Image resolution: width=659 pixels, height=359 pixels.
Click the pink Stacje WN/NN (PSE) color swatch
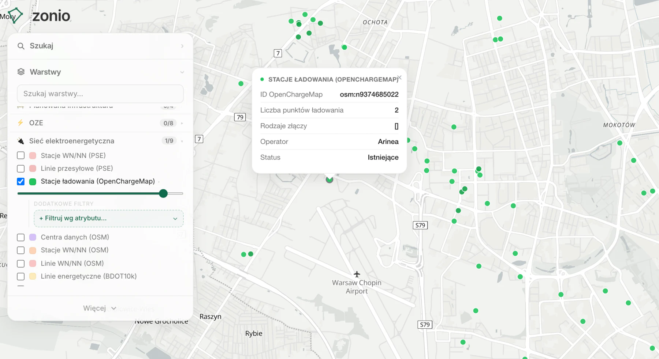pos(33,155)
